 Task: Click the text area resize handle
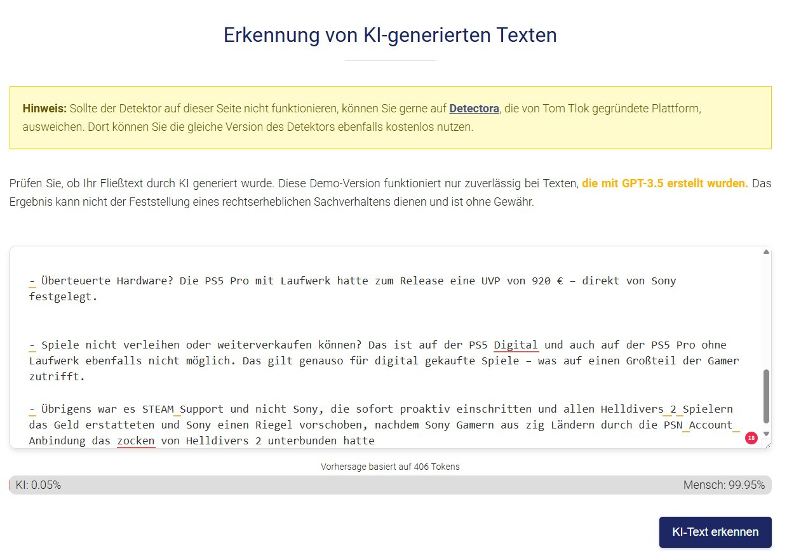(x=767, y=444)
